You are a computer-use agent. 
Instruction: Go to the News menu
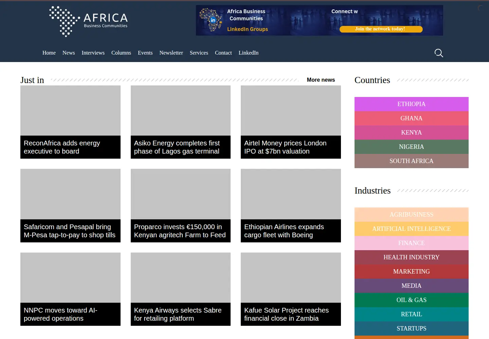click(69, 53)
